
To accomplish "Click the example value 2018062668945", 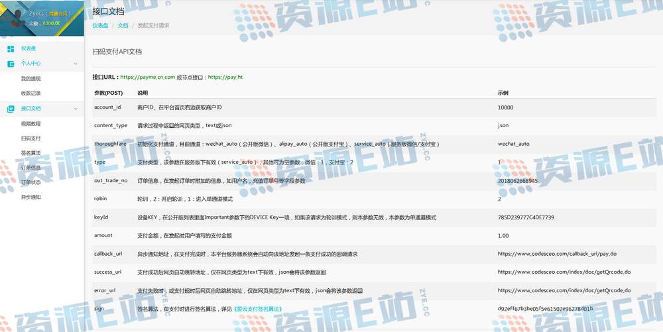I will pyautogui.click(x=518, y=181).
